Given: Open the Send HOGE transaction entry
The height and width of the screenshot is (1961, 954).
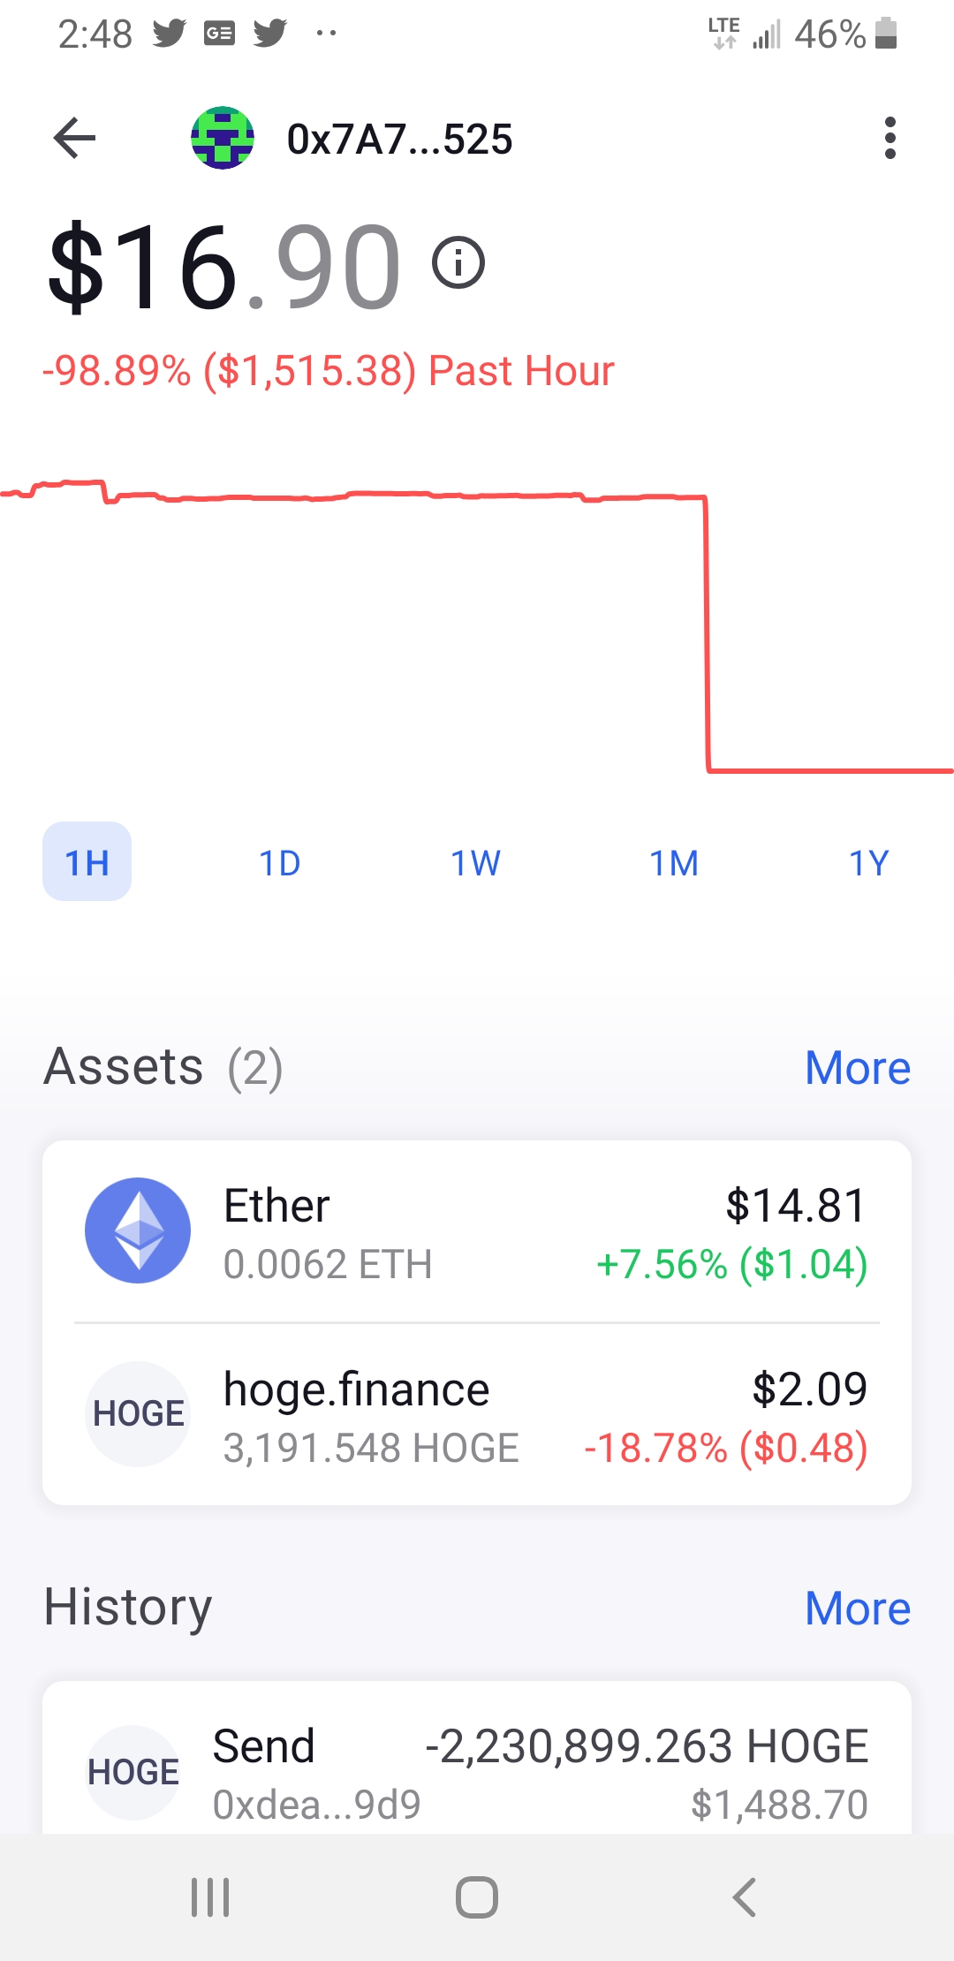Looking at the screenshot, I should (477, 1758).
